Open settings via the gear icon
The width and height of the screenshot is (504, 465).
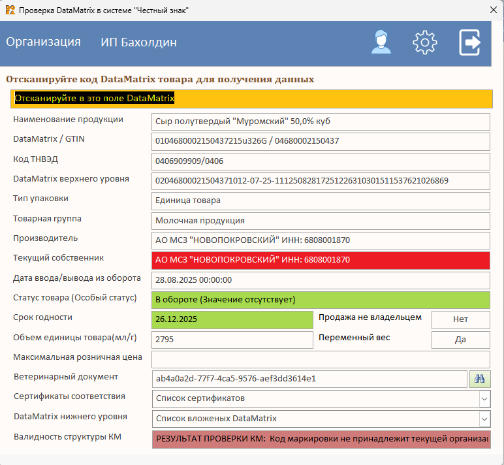click(424, 42)
